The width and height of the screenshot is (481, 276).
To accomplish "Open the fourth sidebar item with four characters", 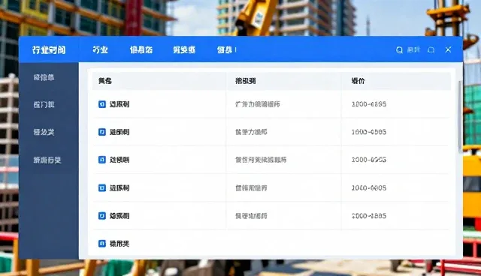I will [x=47, y=160].
